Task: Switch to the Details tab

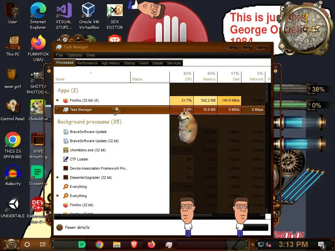Action: tap(157, 63)
